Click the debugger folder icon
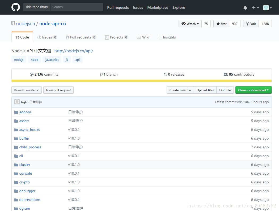 pos(16,191)
